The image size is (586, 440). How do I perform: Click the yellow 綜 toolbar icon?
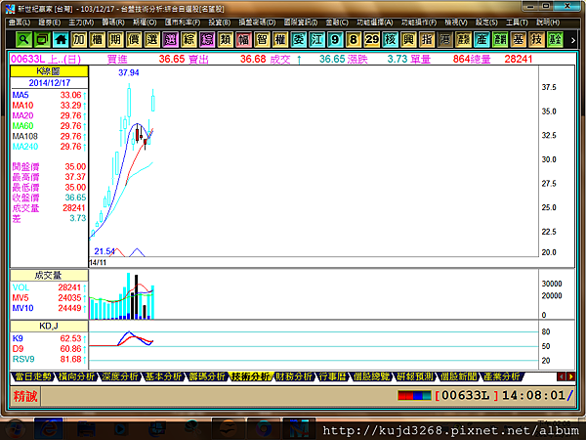[188, 40]
